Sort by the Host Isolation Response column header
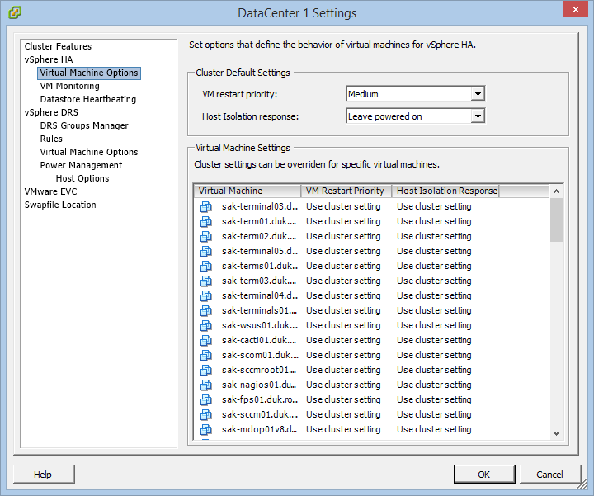This screenshot has height=496, width=594. (x=445, y=191)
